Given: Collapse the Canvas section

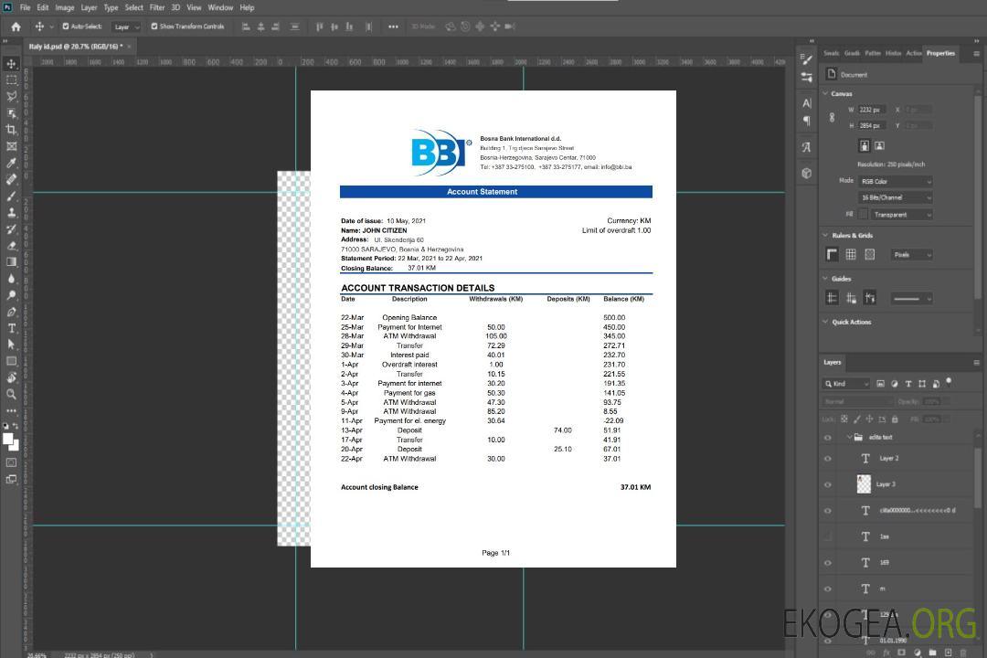Looking at the screenshot, I should click(826, 93).
